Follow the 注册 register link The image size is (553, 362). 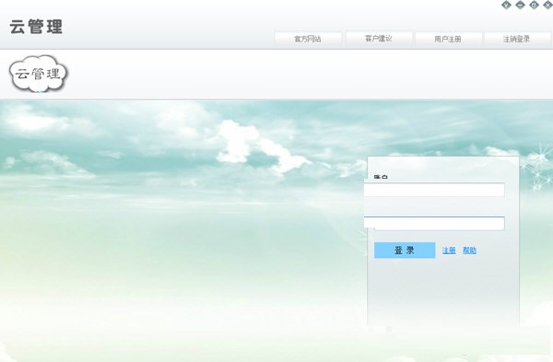[449, 251]
